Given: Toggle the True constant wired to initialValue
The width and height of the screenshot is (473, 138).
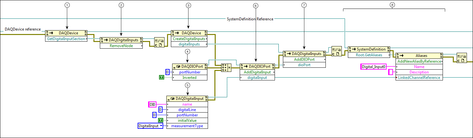Looking at the screenshot, I should (161, 120).
